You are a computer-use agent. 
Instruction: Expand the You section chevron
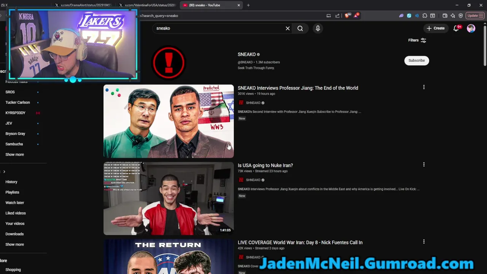click(4, 172)
